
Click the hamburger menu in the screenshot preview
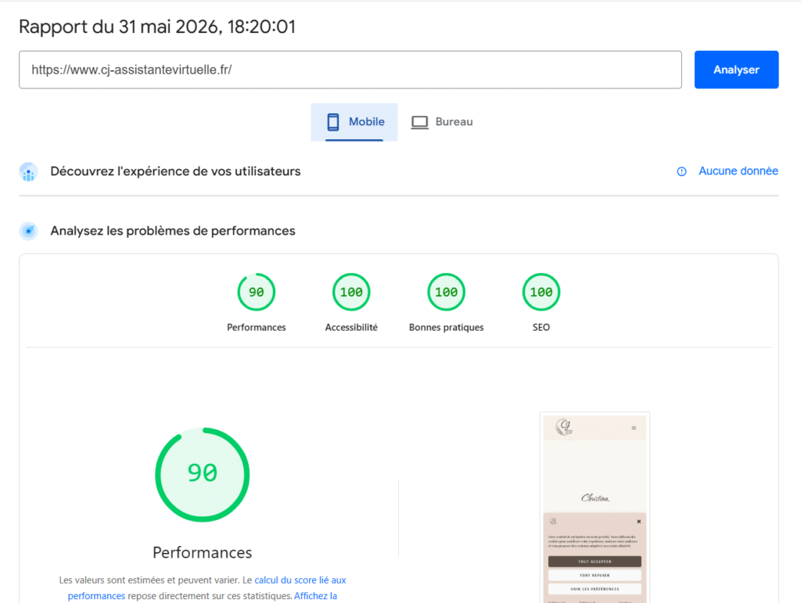click(634, 428)
